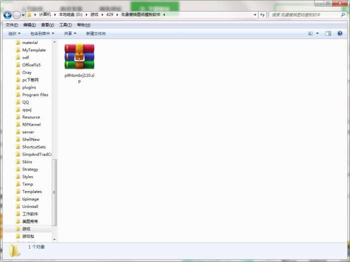Select the OfficeFix5 folder
This screenshot has height=262, width=350.
[x=31, y=65]
